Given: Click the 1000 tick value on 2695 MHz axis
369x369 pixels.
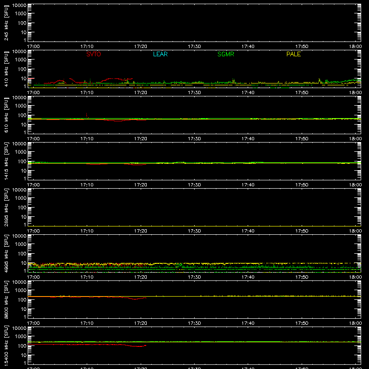Looking at the screenshot, I should pos(21,198).
